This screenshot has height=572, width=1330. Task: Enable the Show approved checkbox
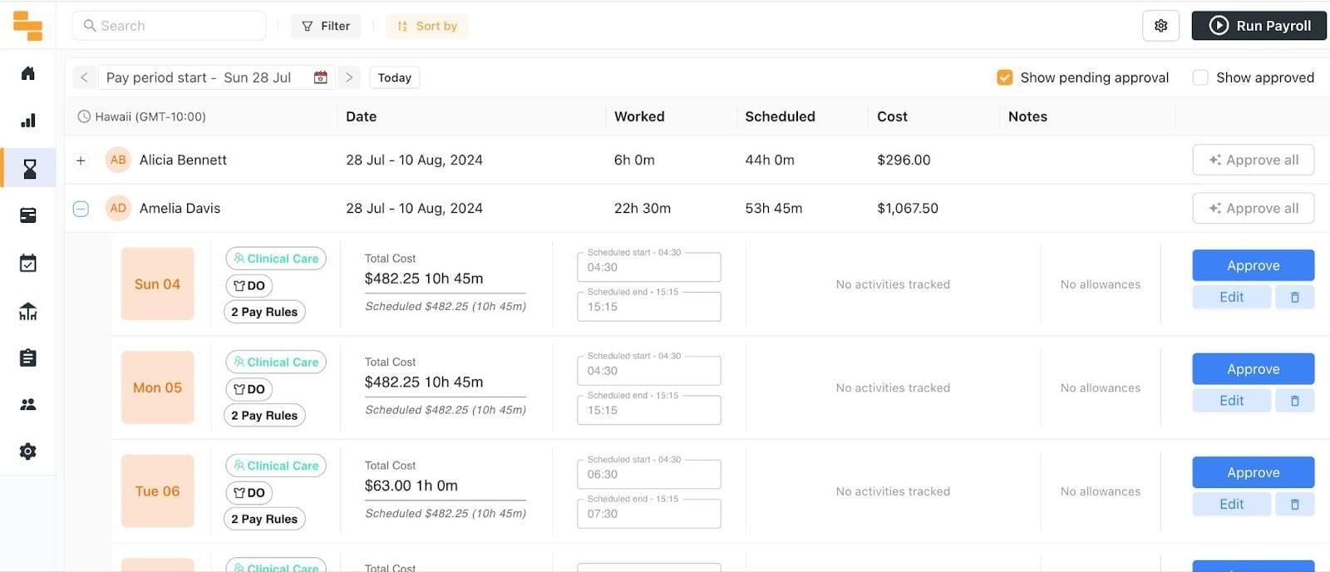(x=1199, y=77)
